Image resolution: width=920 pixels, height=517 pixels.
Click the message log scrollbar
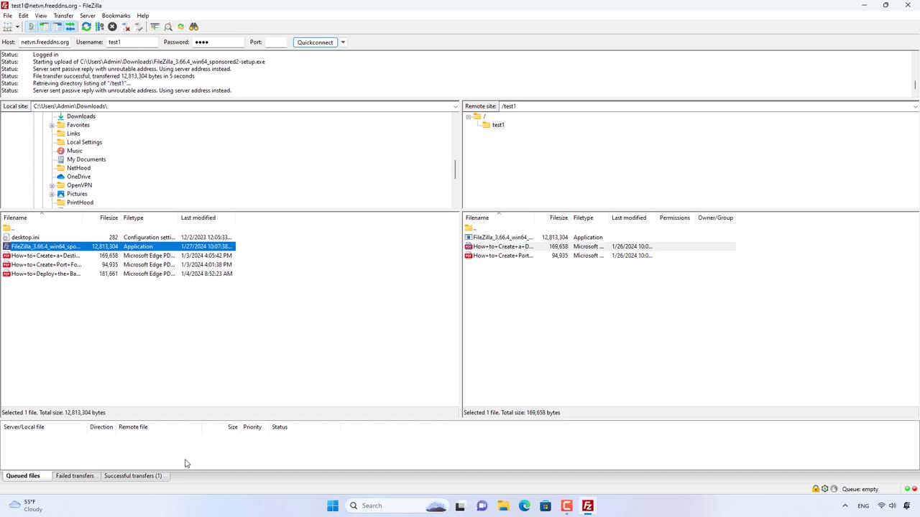[x=915, y=85]
